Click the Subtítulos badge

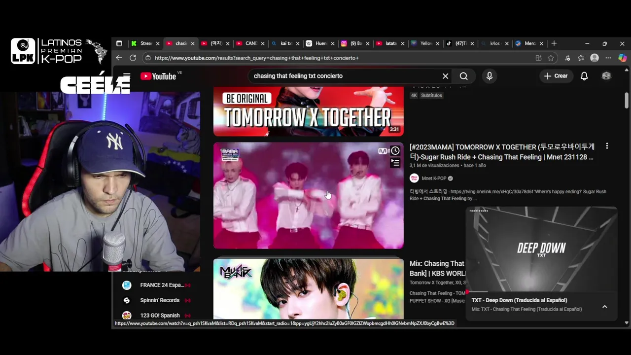coord(431,95)
